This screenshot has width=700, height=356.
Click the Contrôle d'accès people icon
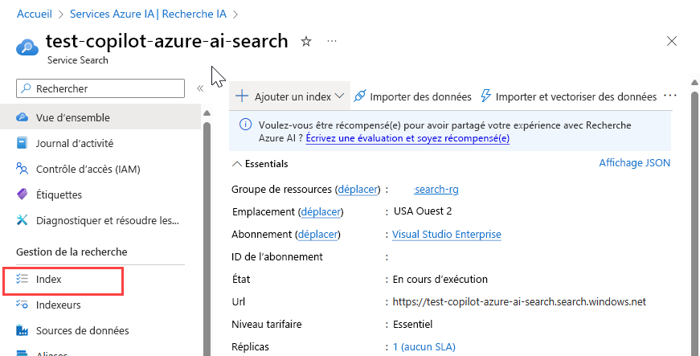coord(22,169)
